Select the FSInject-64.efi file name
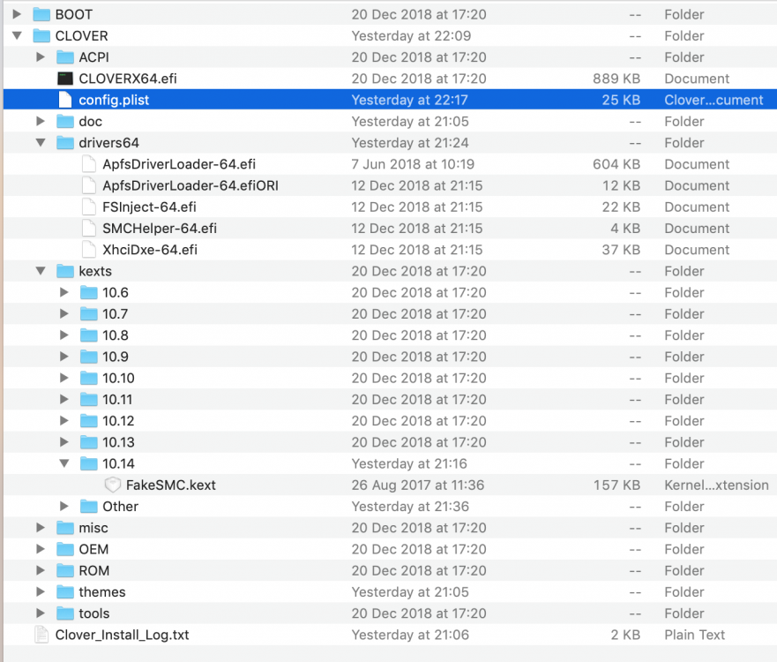Viewport: 777px width, 662px height. point(149,207)
